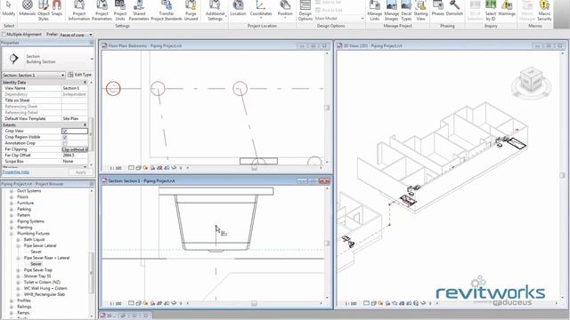Click the 3D view scale 1:100
The height and width of the screenshot is (320, 570).
pos(351,303)
